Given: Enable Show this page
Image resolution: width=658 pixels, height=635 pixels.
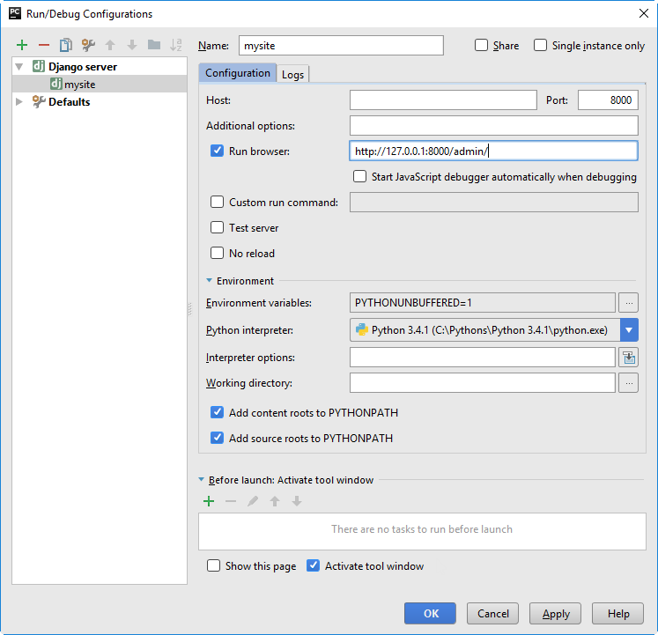Looking at the screenshot, I should pyautogui.click(x=213, y=565).
